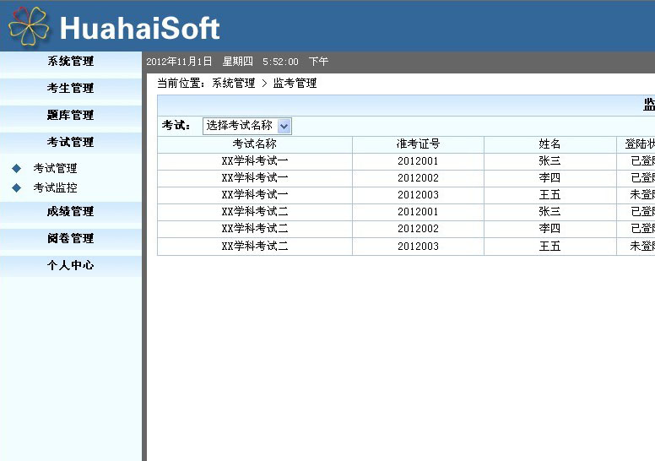Click 2012002 in the XX学科考试一 row

coord(418,178)
